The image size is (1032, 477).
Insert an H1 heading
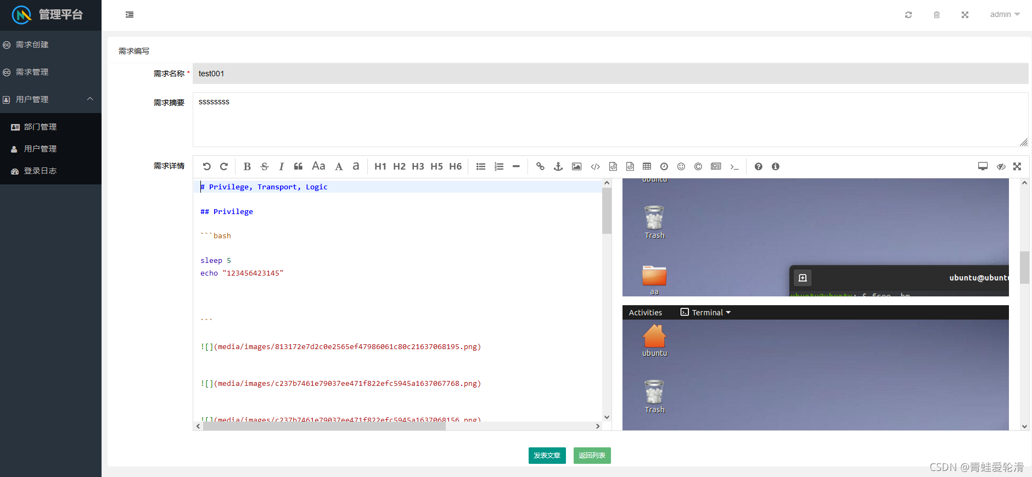coord(380,166)
